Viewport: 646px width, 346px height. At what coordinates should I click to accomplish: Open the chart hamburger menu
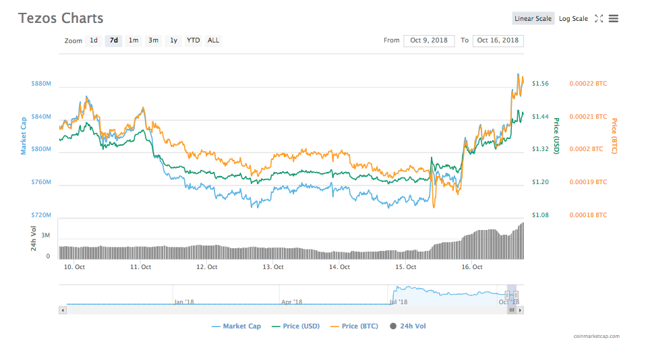pyautogui.click(x=614, y=18)
